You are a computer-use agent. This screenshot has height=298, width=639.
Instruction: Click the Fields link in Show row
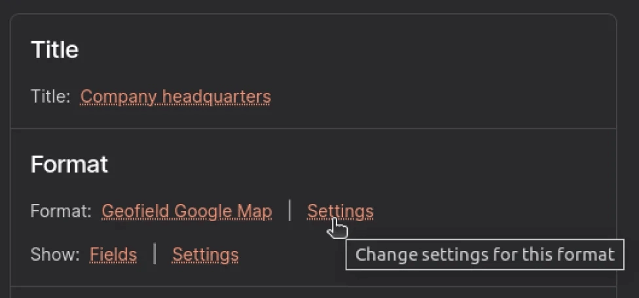pyautogui.click(x=113, y=254)
